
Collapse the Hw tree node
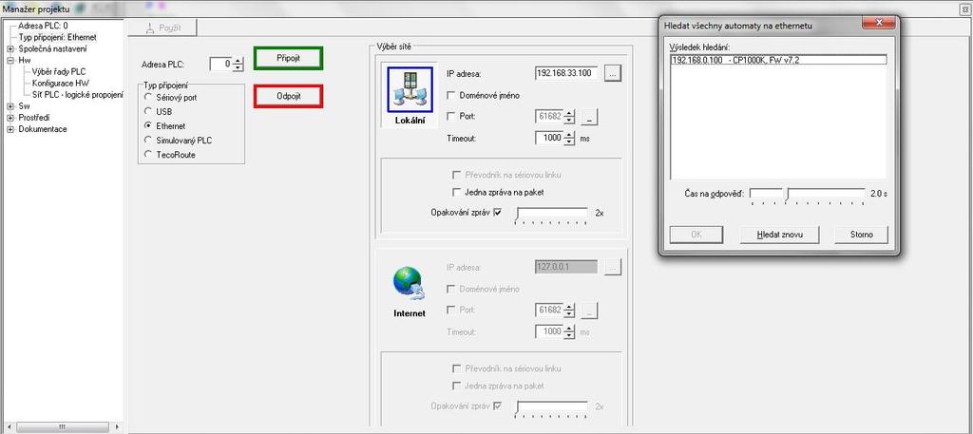[10, 61]
